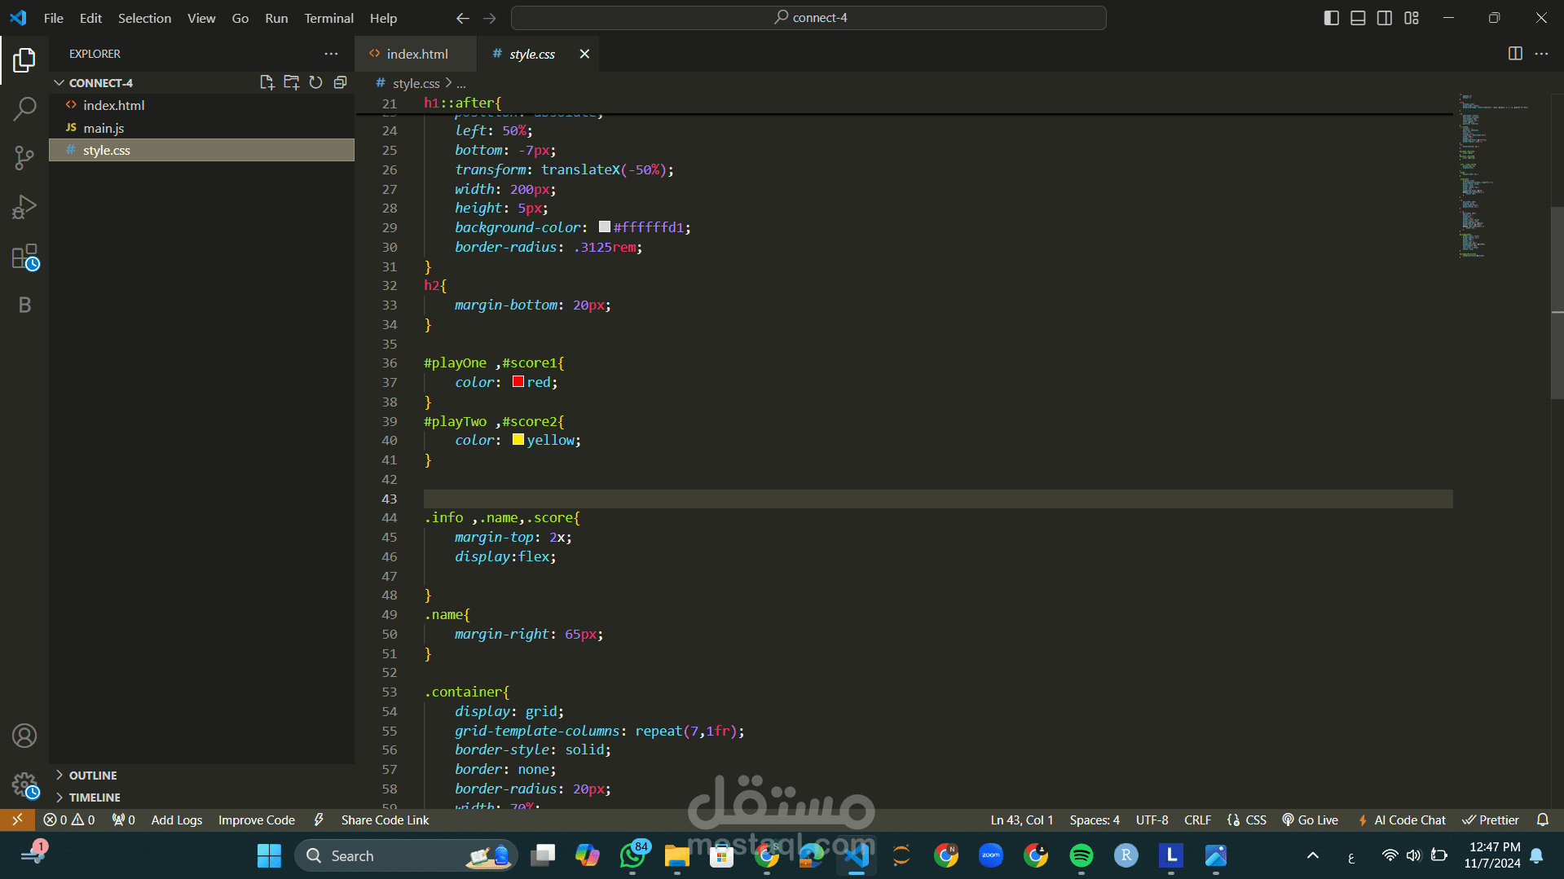Screen dimensions: 1564x879
Task: Switch to the index.html tab
Action: tap(416, 54)
